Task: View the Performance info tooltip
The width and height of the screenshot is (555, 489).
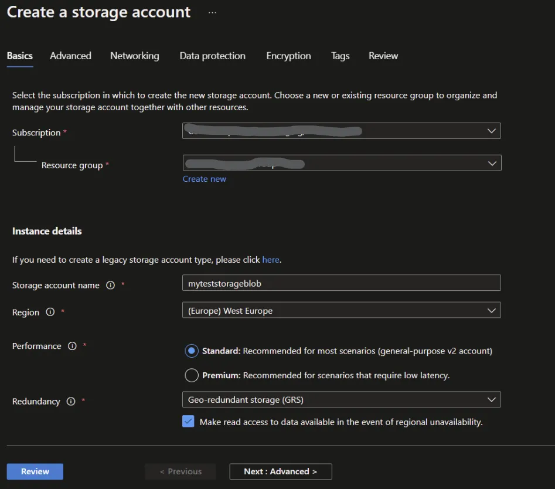Action: coord(71,346)
